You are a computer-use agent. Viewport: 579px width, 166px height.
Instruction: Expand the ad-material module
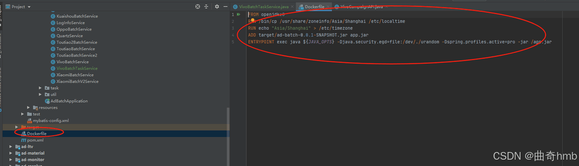pyautogui.click(x=11, y=153)
